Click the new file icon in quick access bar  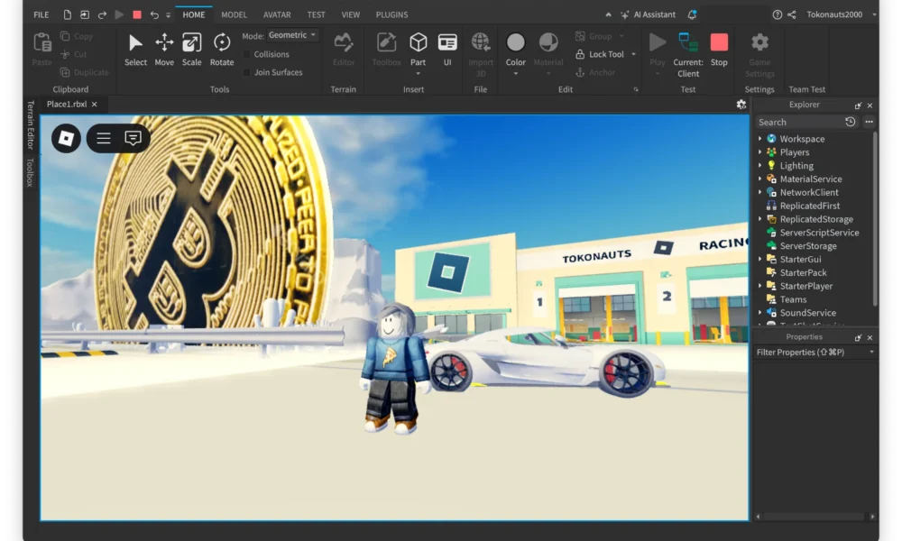(x=68, y=14)
